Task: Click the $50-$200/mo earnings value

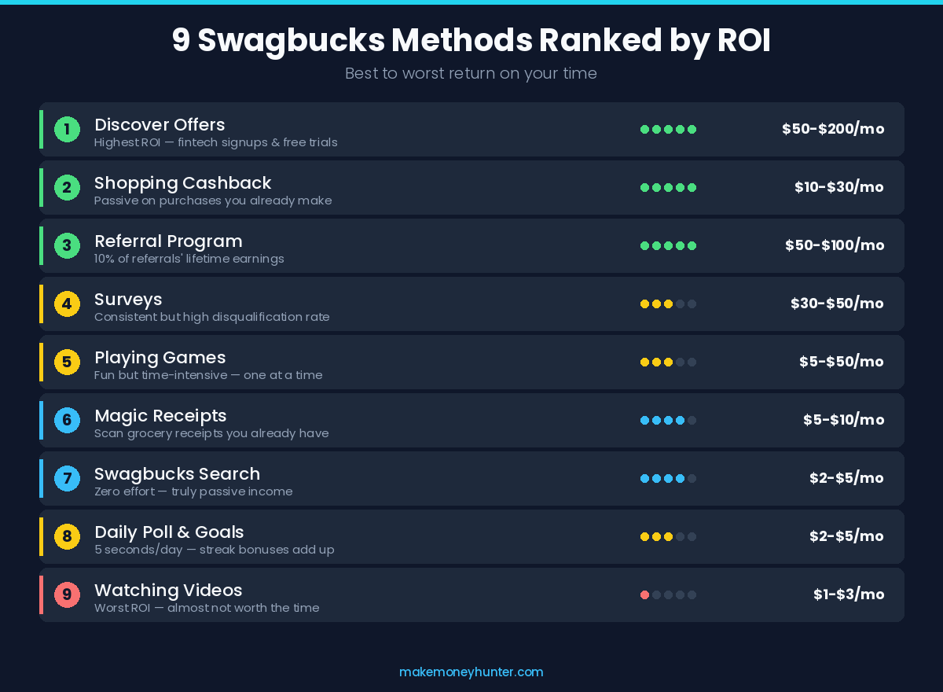Action: tap(833, 129)
